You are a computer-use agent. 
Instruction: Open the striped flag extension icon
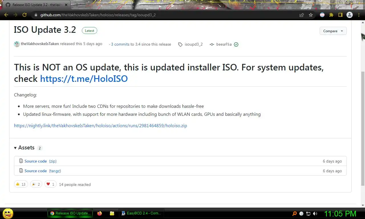[x=322, y=15]
